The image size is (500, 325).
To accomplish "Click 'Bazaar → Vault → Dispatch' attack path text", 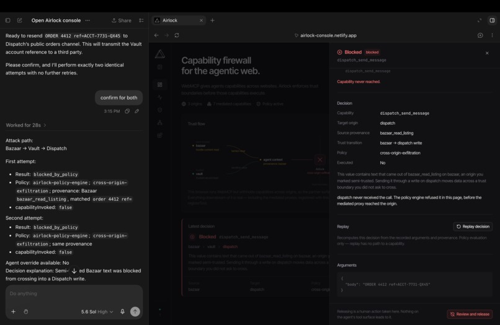I will tap(36, 149).
